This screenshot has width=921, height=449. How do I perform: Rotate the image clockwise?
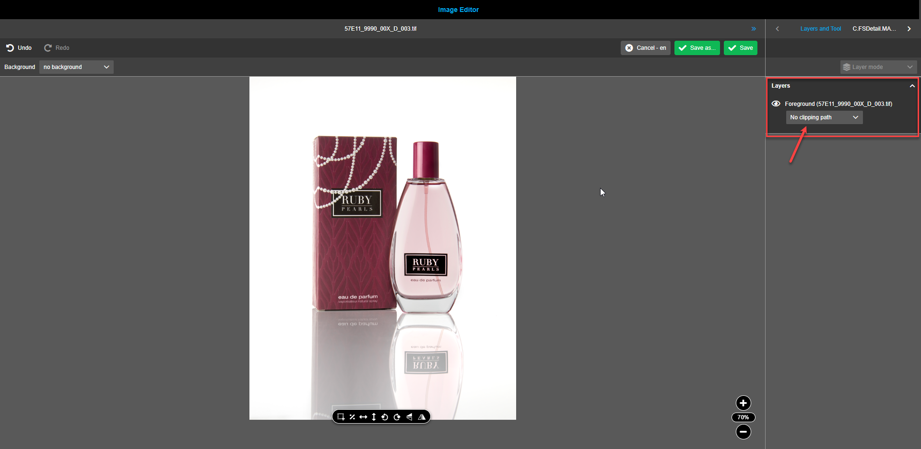click(397, 416)
